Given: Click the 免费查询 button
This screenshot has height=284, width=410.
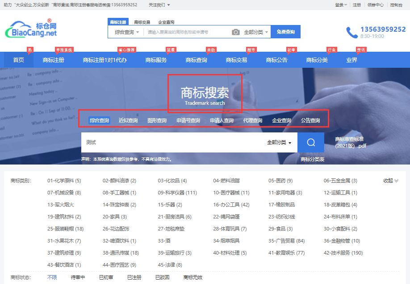Looking at the screenshot, I should pyautogui.click(x=285, y=32).
